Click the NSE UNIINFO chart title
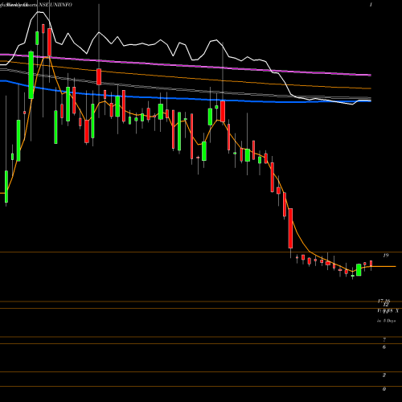Image resolution: width=402 pixels, height=402 pixels. [x=55, y=5]
